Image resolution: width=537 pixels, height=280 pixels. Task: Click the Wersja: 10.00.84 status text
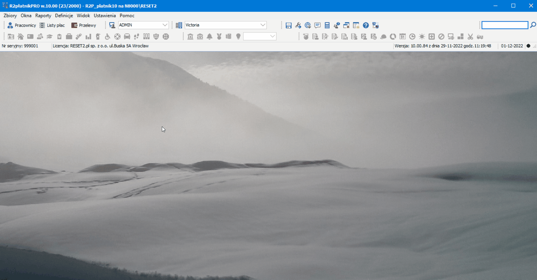[443, 46]
